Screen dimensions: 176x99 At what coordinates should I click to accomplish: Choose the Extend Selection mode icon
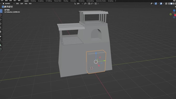(5, 7)
